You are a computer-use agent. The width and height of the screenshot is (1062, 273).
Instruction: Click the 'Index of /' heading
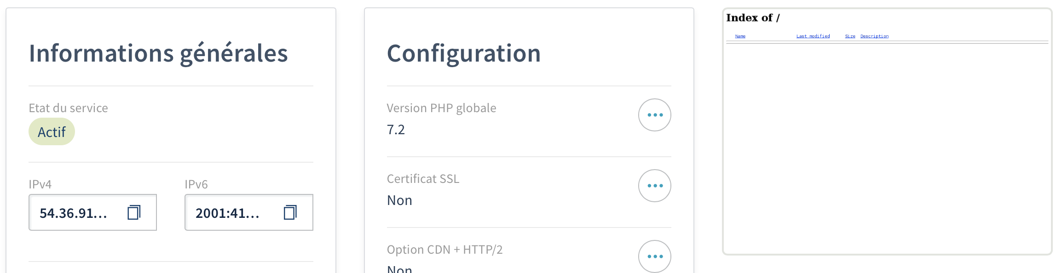tap(753, 18)
